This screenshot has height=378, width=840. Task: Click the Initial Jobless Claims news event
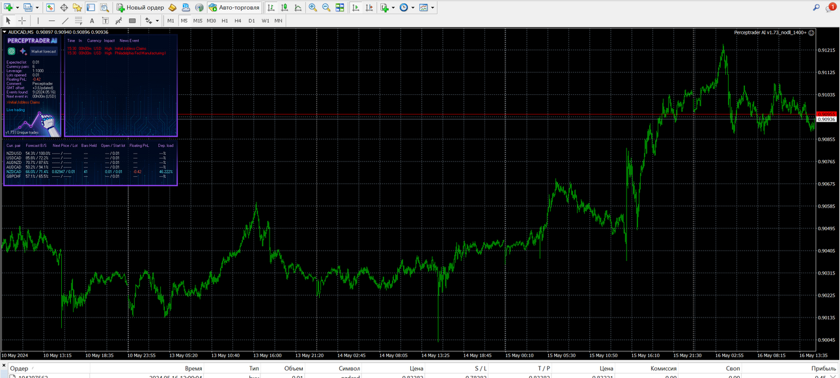pos(130,48)
